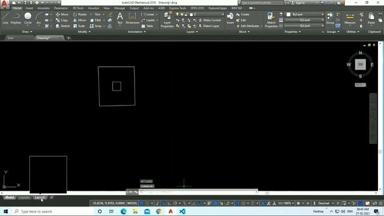Open the Home ribbon tab
Image resolution: width=384 pixels, height=216 pixels.
point(17,8)
